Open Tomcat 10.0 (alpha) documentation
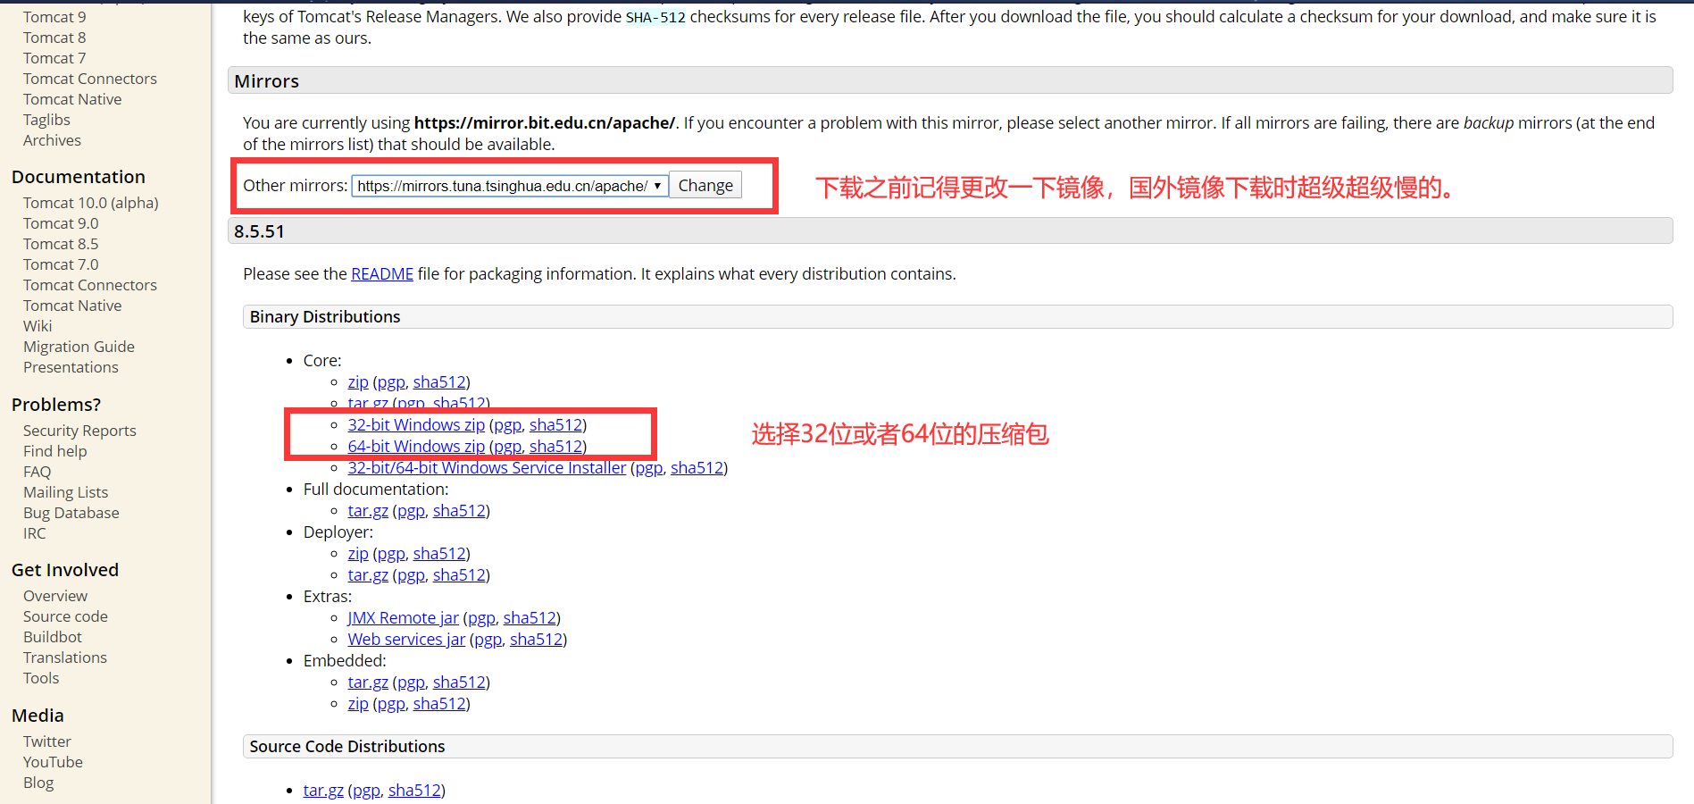The image size is (1694, 804). click(91, 203)
